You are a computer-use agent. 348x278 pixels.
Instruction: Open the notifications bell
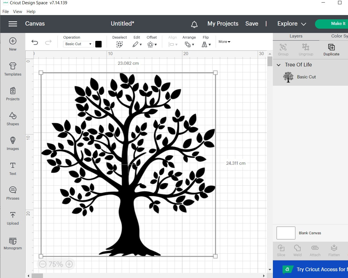click(194, 24)
